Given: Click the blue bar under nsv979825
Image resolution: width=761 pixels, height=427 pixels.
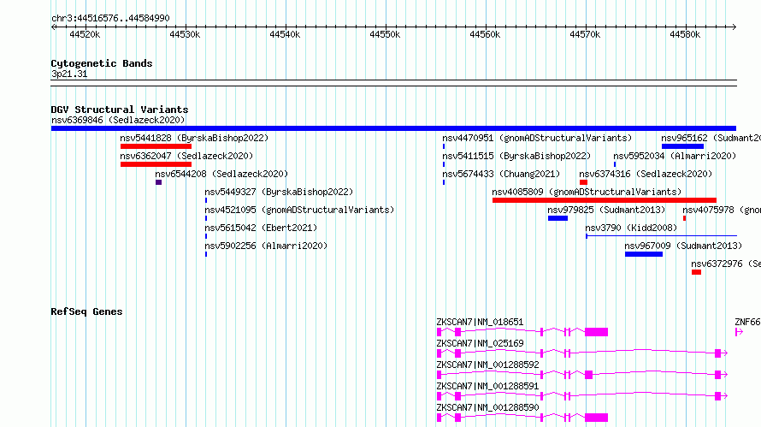Looking at the screenshot, I should (557, 218).
